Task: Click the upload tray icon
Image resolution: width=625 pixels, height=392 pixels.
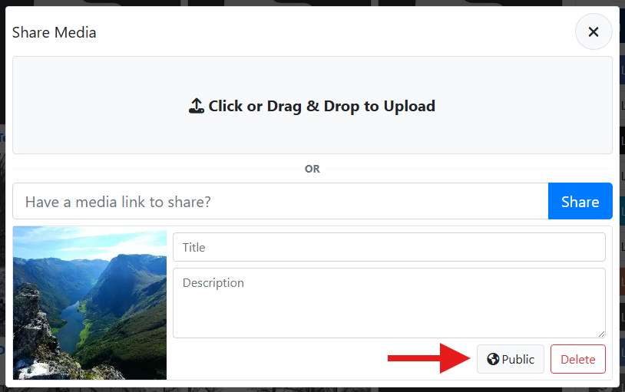Action: pyautogui.click(x=197, y=106)
